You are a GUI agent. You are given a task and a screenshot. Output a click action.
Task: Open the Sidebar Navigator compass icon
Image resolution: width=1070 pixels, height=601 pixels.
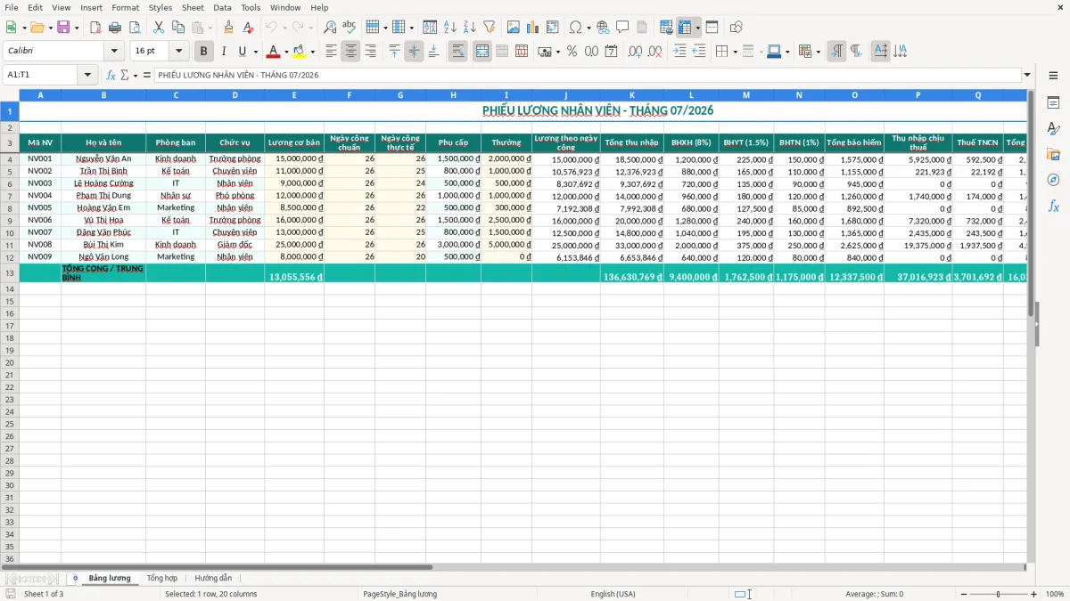(x=1054, y=180)
